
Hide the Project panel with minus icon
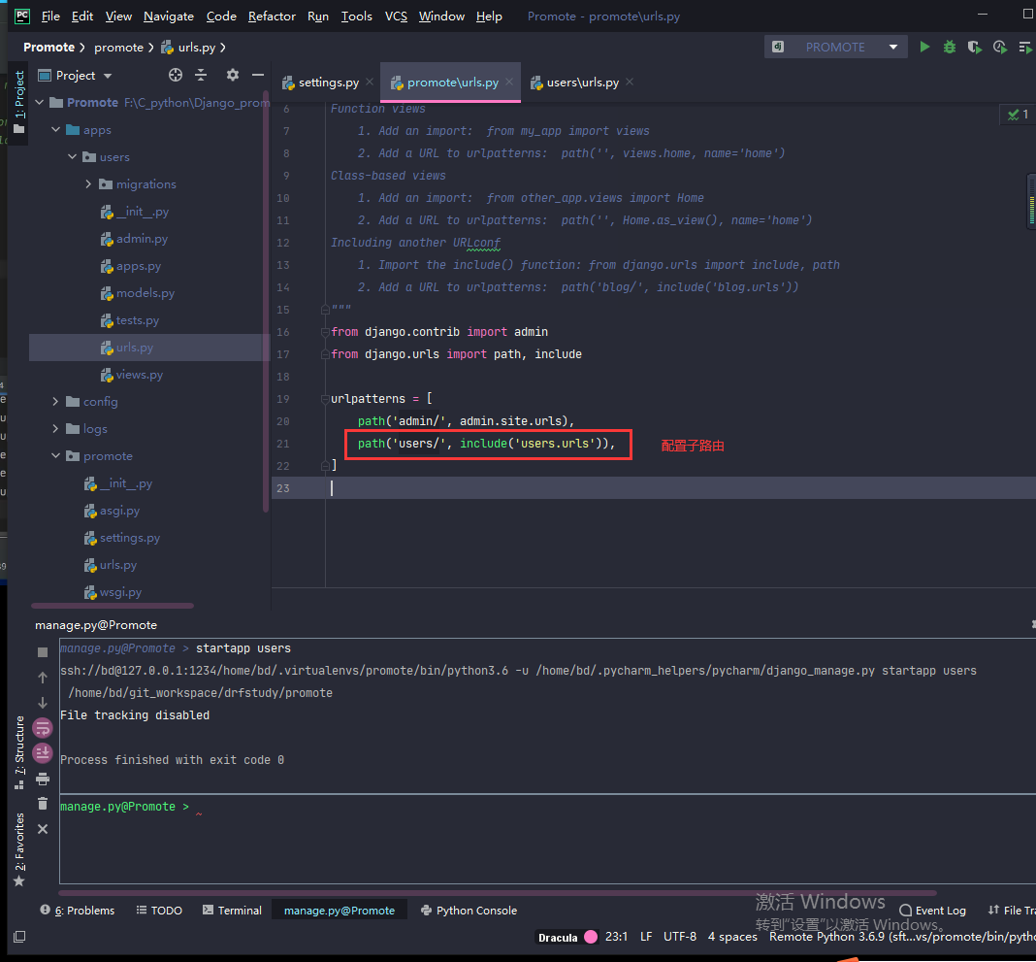tap(258, 76)
